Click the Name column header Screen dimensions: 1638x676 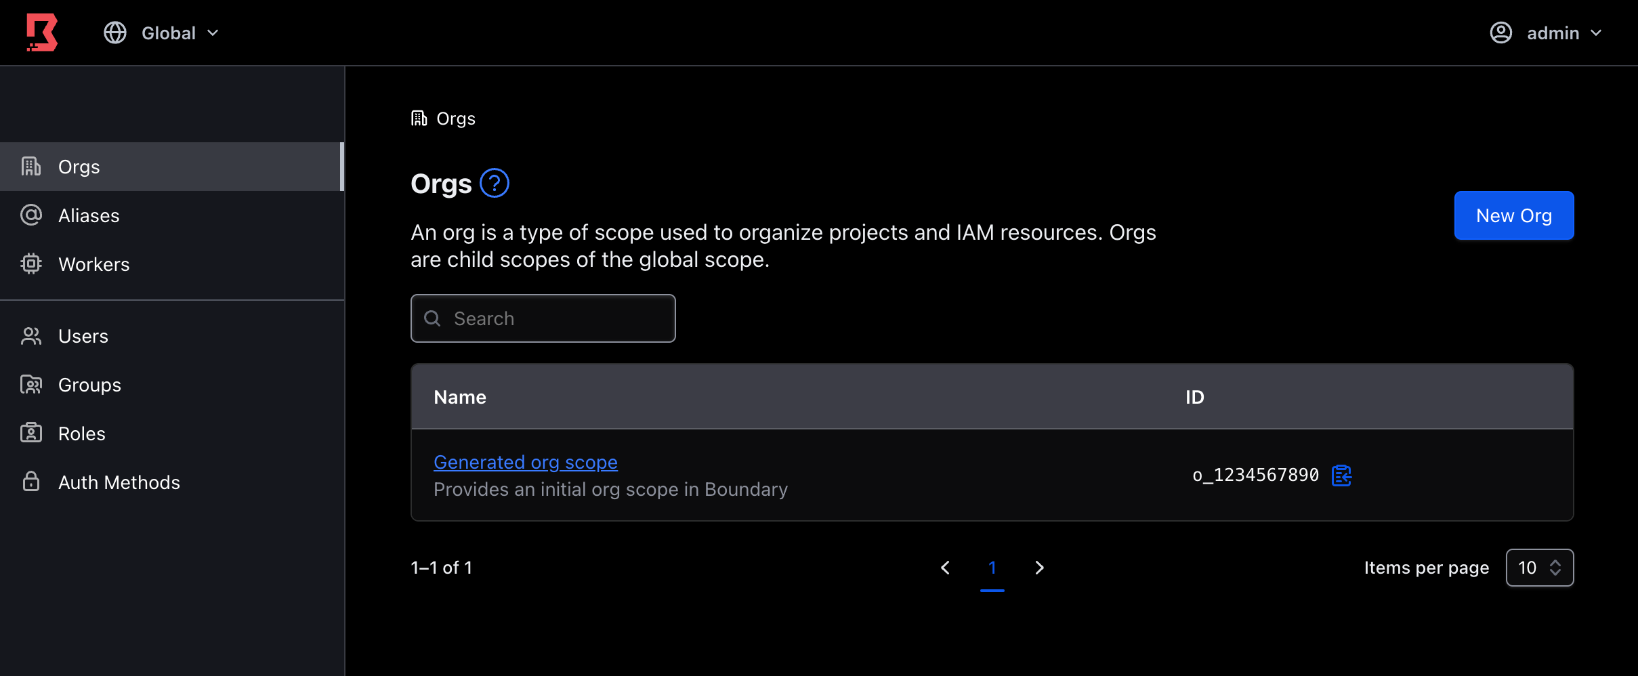point(460,397)
